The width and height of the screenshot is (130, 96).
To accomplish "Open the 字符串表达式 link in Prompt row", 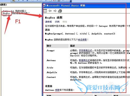I will (86, 50).
